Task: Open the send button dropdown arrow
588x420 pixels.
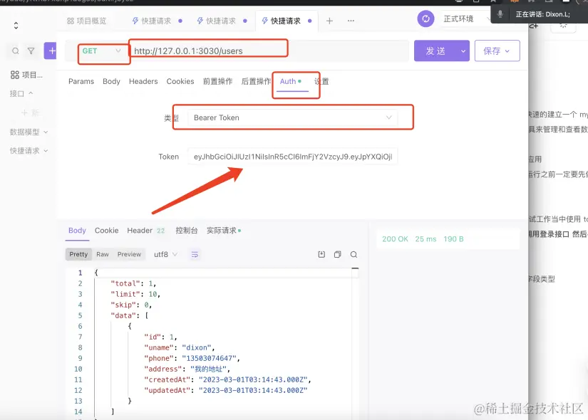Action: [463, 51]
